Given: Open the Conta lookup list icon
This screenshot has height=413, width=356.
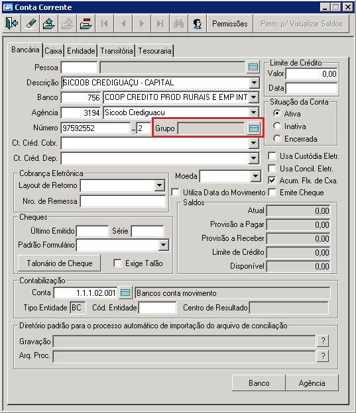Looking at the screenshot, I should point(125,293).
